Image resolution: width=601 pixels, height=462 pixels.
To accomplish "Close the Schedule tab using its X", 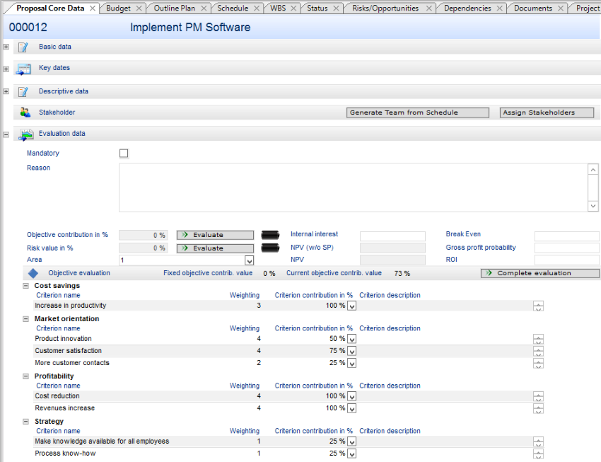I will (x=256, y=8).
